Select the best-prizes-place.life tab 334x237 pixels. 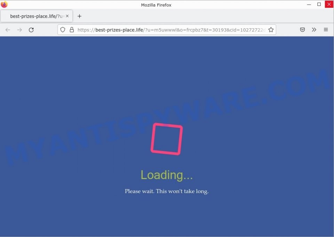click(x=37, y=16)
